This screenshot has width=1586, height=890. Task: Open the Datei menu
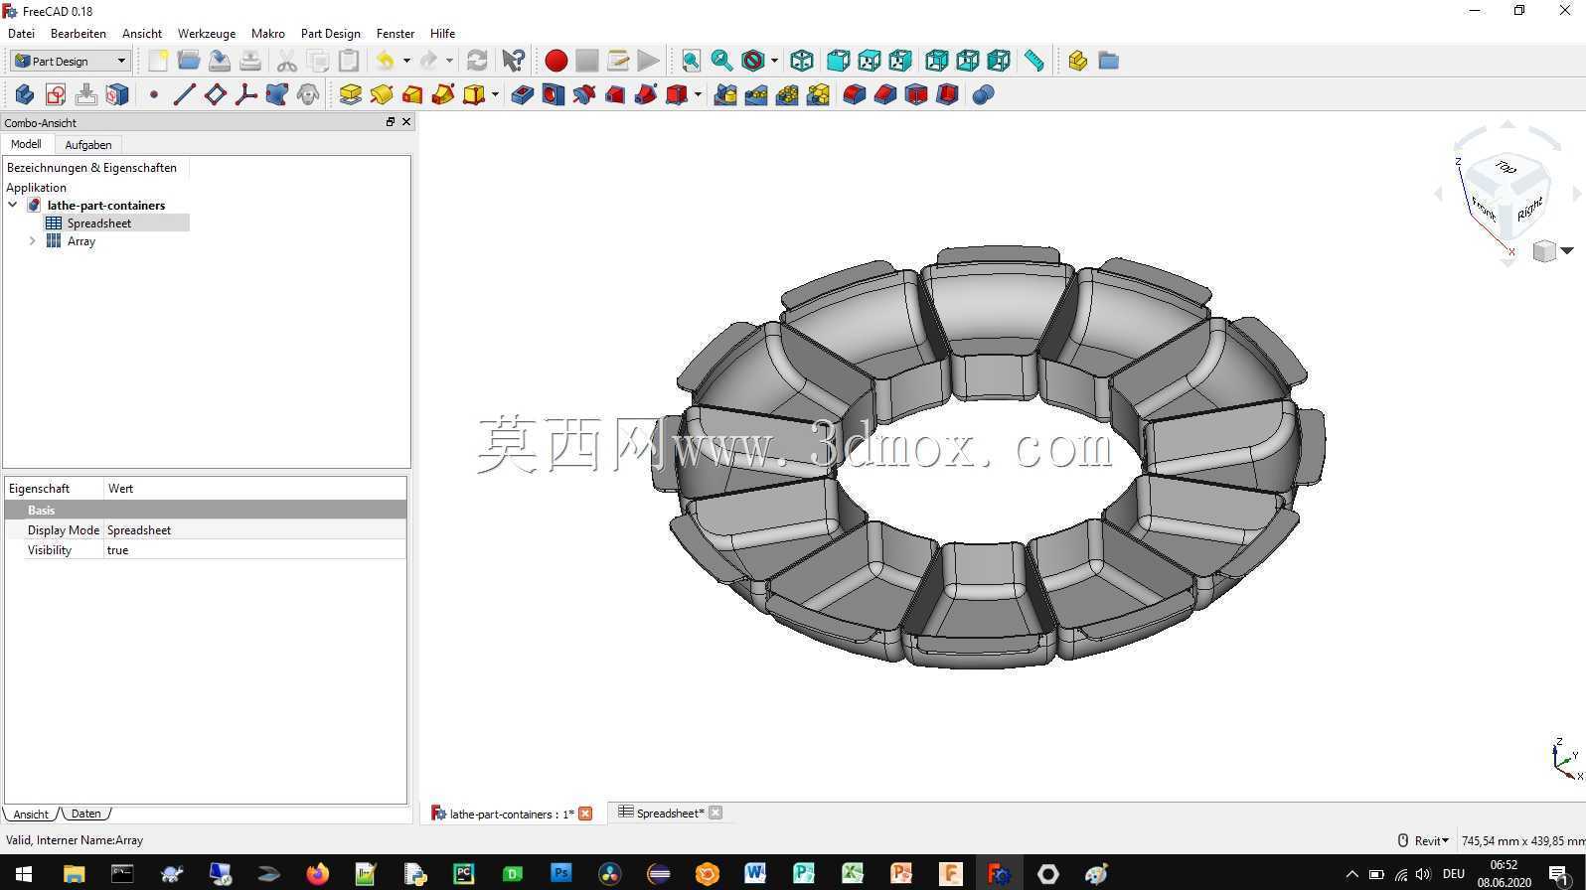[x=21, y=33]
